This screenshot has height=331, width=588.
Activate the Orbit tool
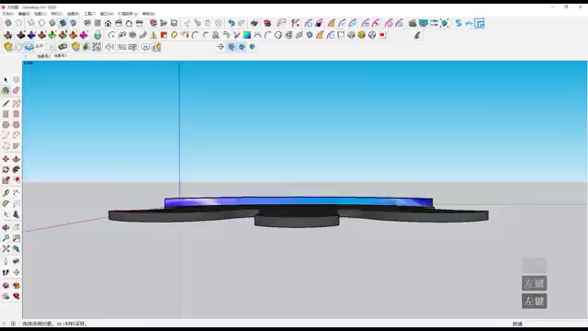tap(6, 228)
